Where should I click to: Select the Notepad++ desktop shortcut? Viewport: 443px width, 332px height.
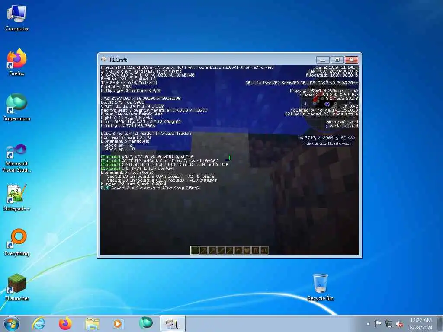point(17,198)
